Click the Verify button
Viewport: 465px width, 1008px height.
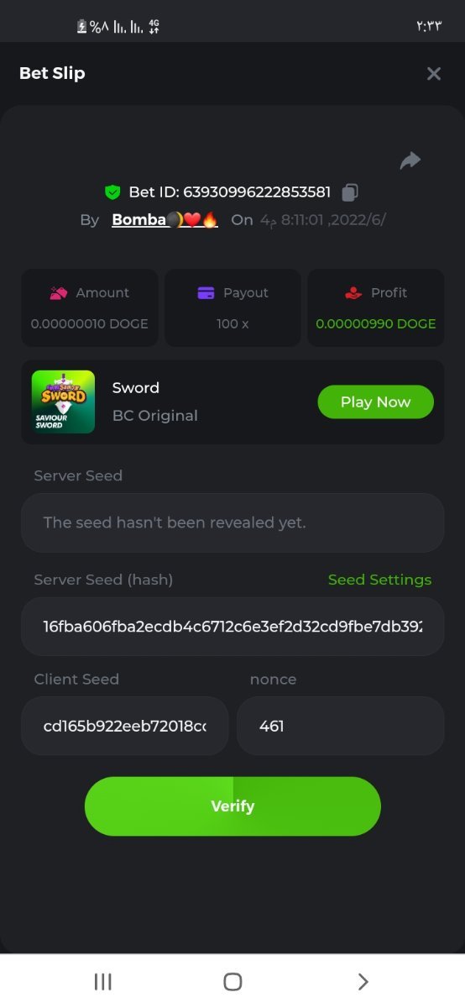tap(232, 806)
